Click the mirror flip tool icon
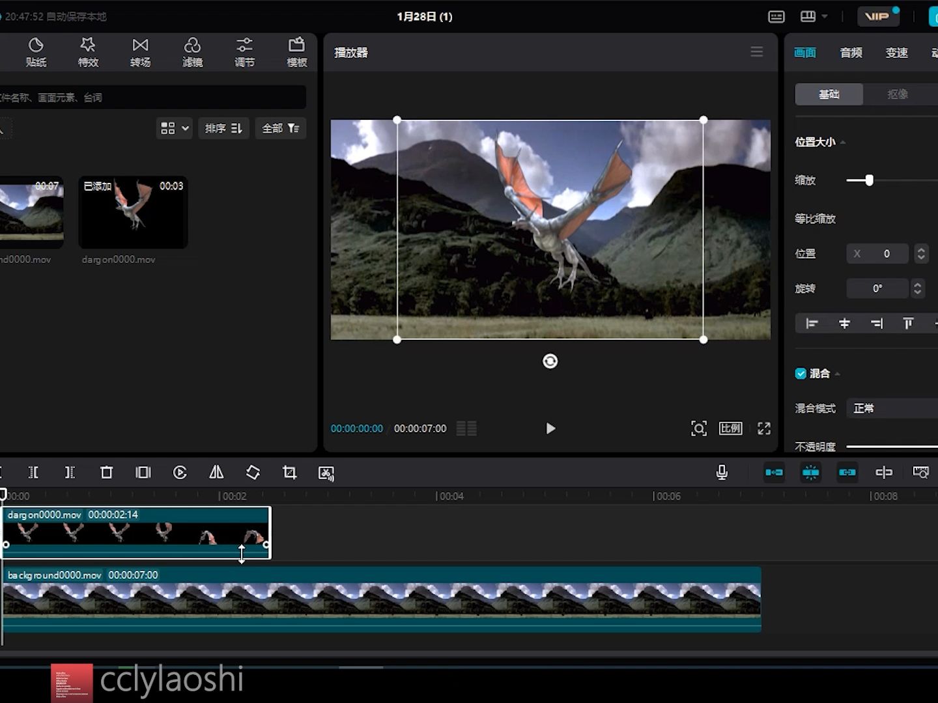 pyautogui.click(x=216, y=473)
